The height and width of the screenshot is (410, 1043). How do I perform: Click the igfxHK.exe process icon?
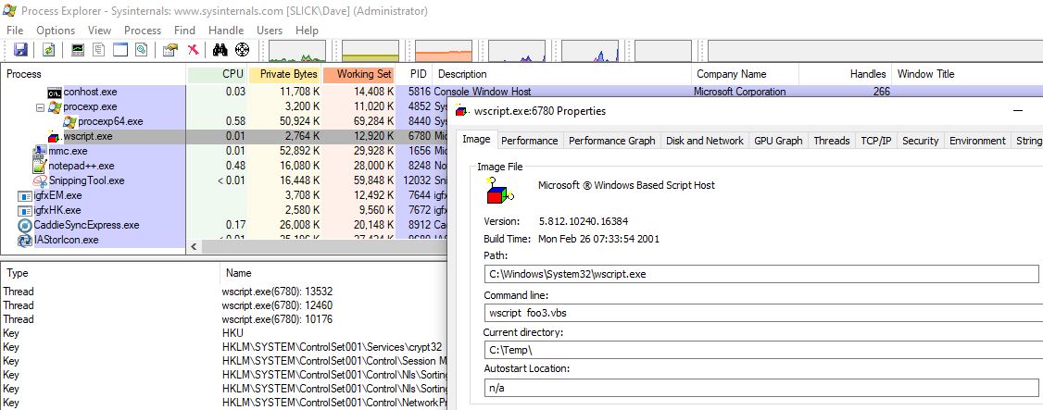tap(25, 211)
